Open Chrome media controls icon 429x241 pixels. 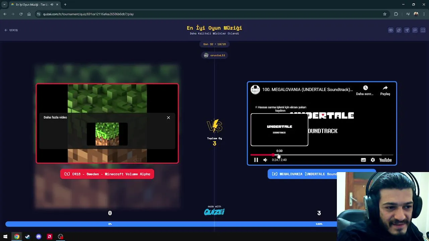[408, 14]
